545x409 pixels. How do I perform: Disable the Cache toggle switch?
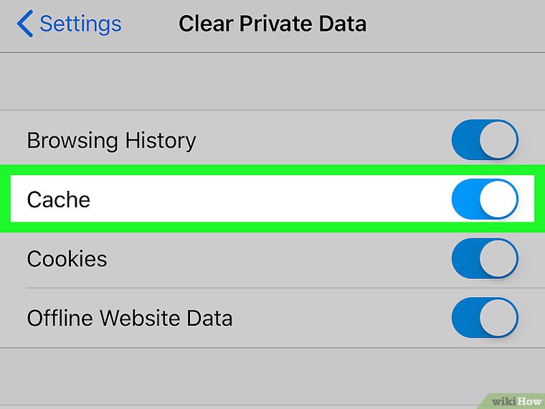click(484, 199)
